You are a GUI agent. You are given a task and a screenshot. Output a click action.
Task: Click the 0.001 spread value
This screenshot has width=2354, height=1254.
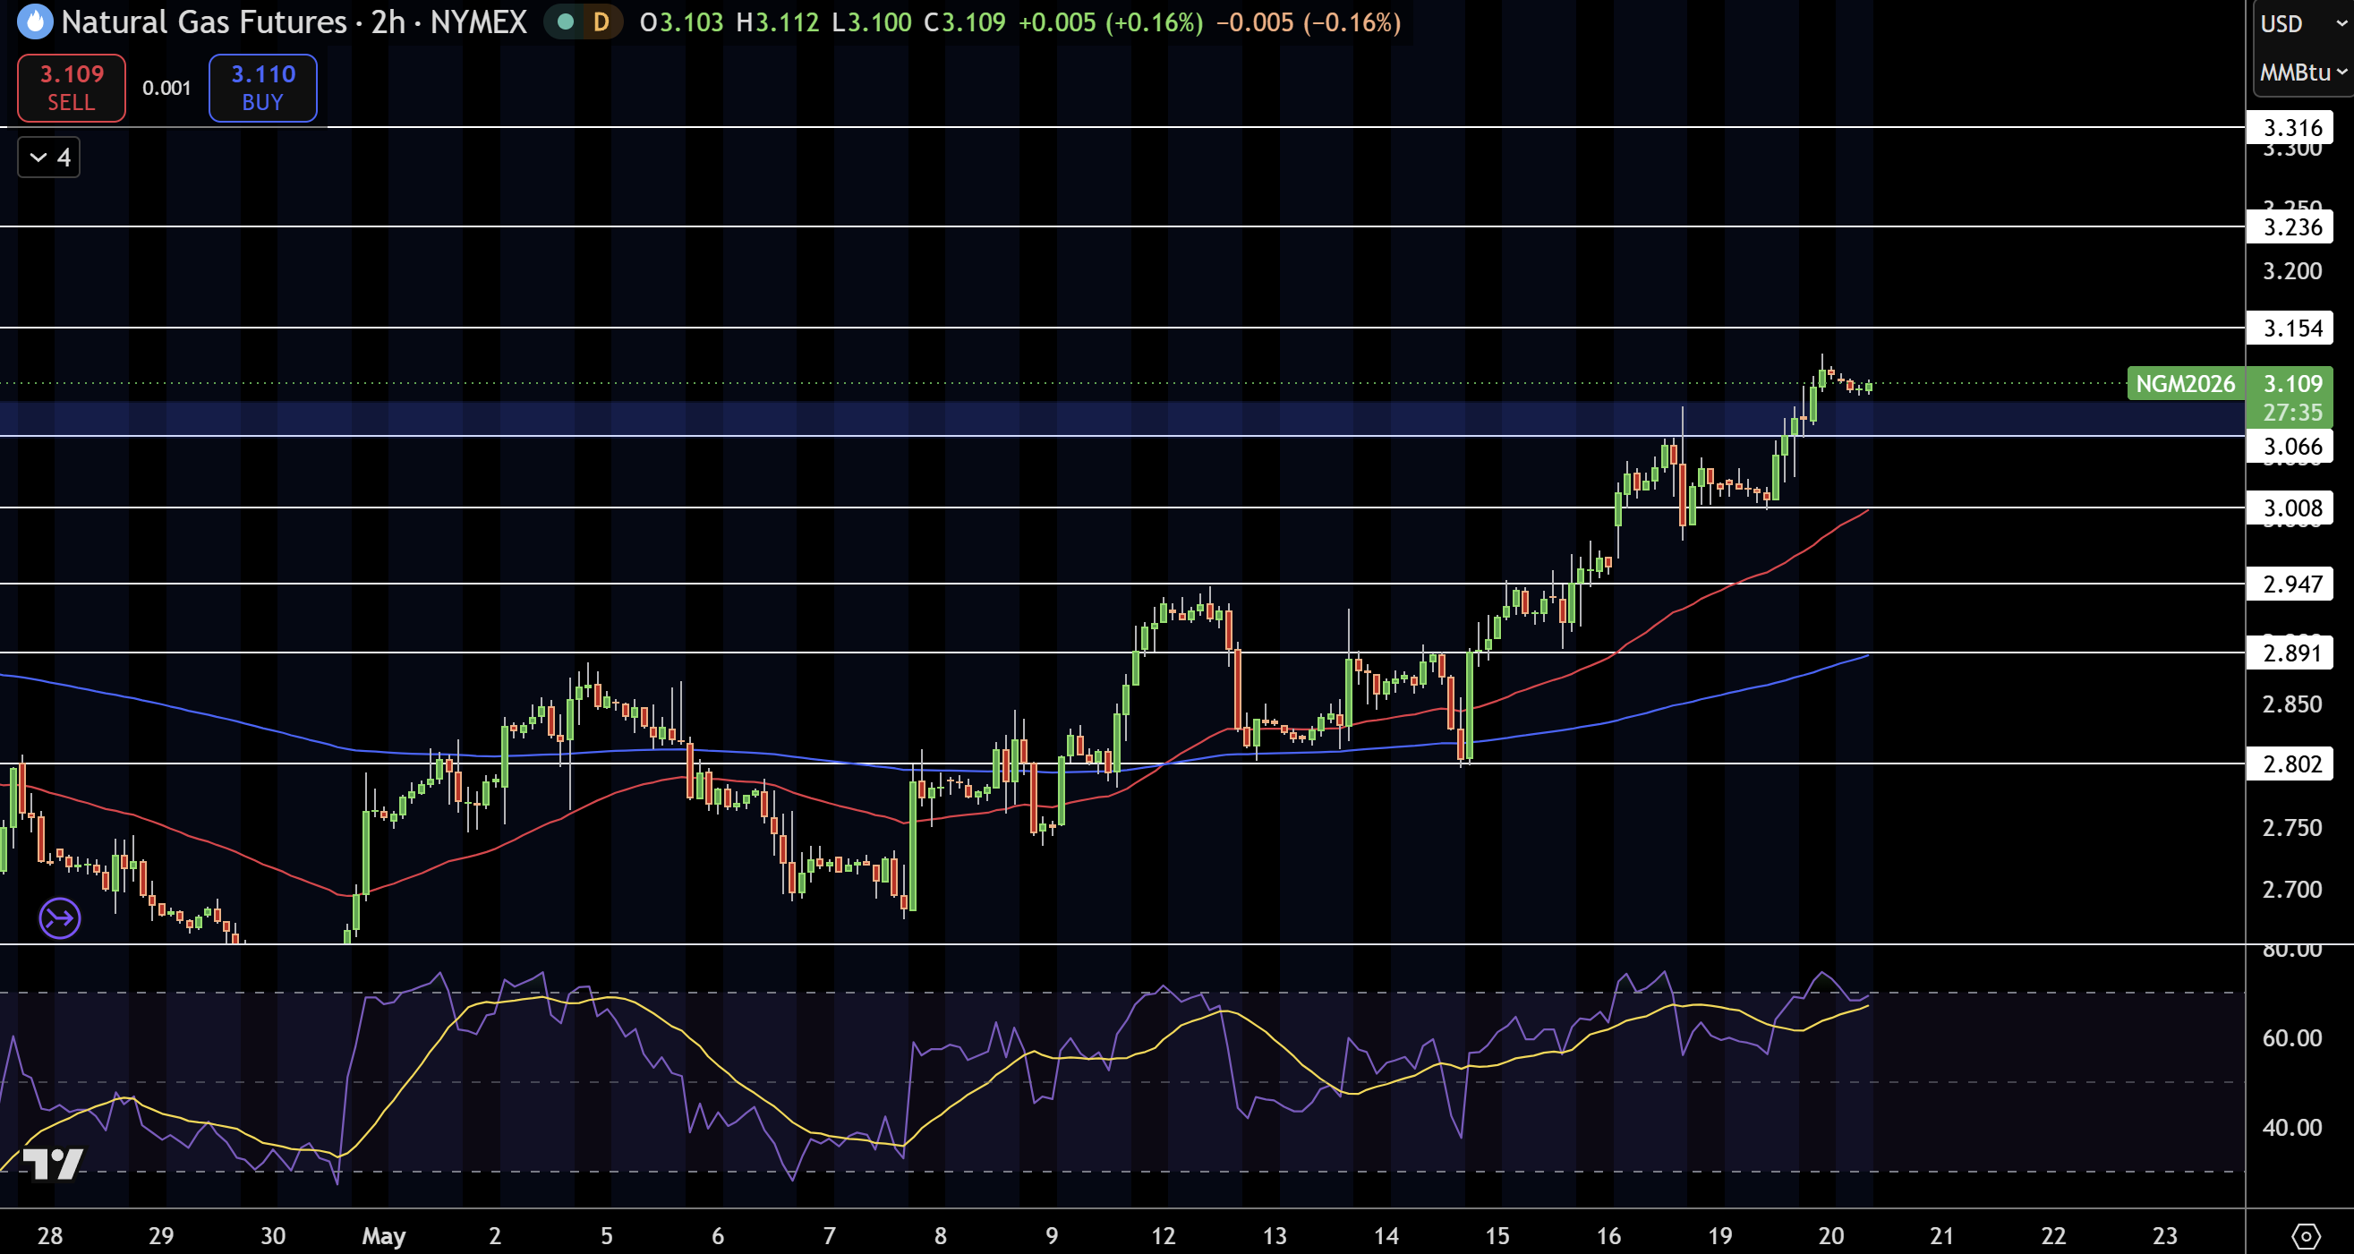[166, 88]
